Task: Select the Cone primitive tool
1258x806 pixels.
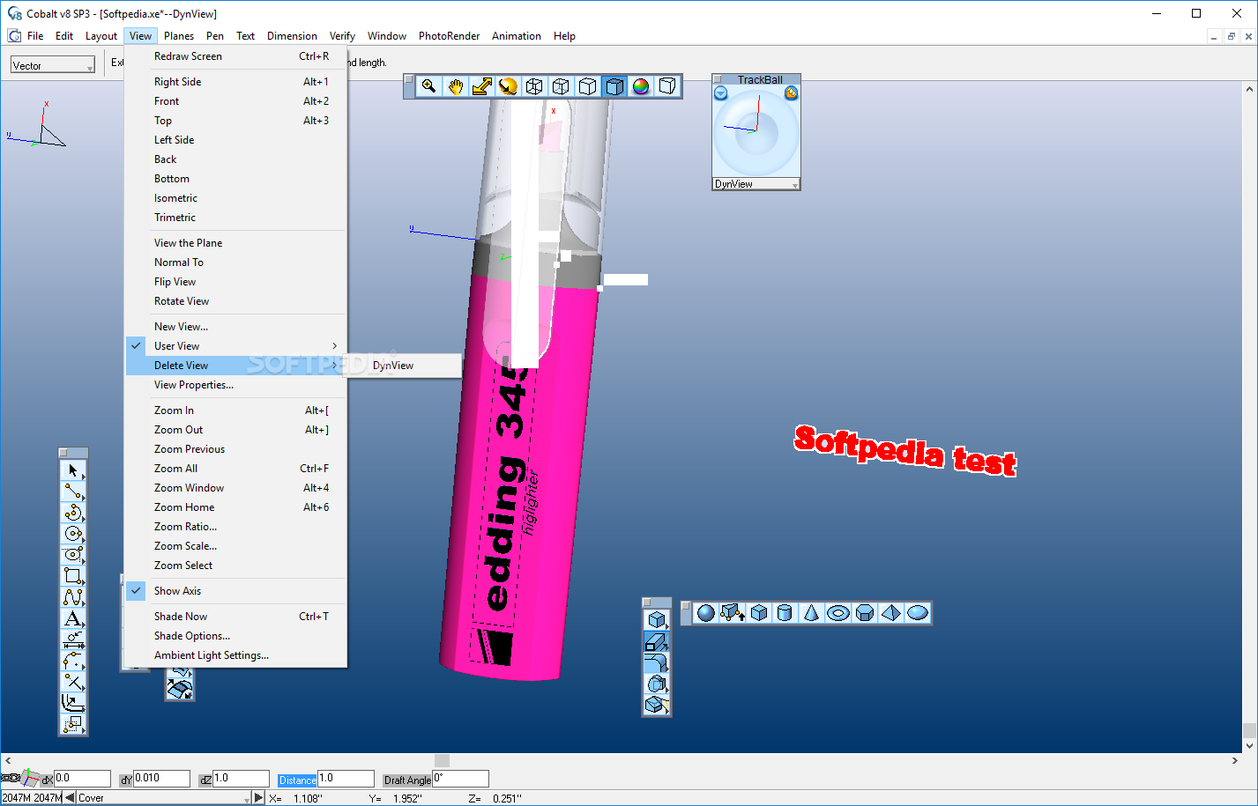Action: pos(812,613)
